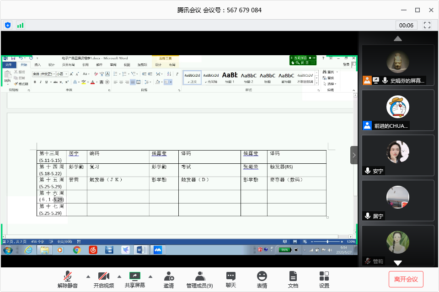Enter fullscreen mode using the top-right icon

point(427,25)
